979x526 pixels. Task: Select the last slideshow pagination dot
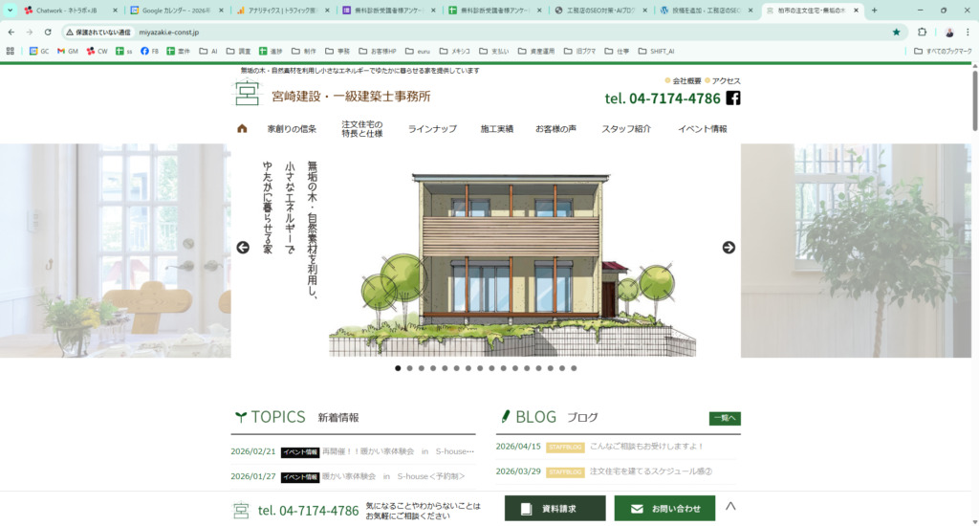click(574, 368)
